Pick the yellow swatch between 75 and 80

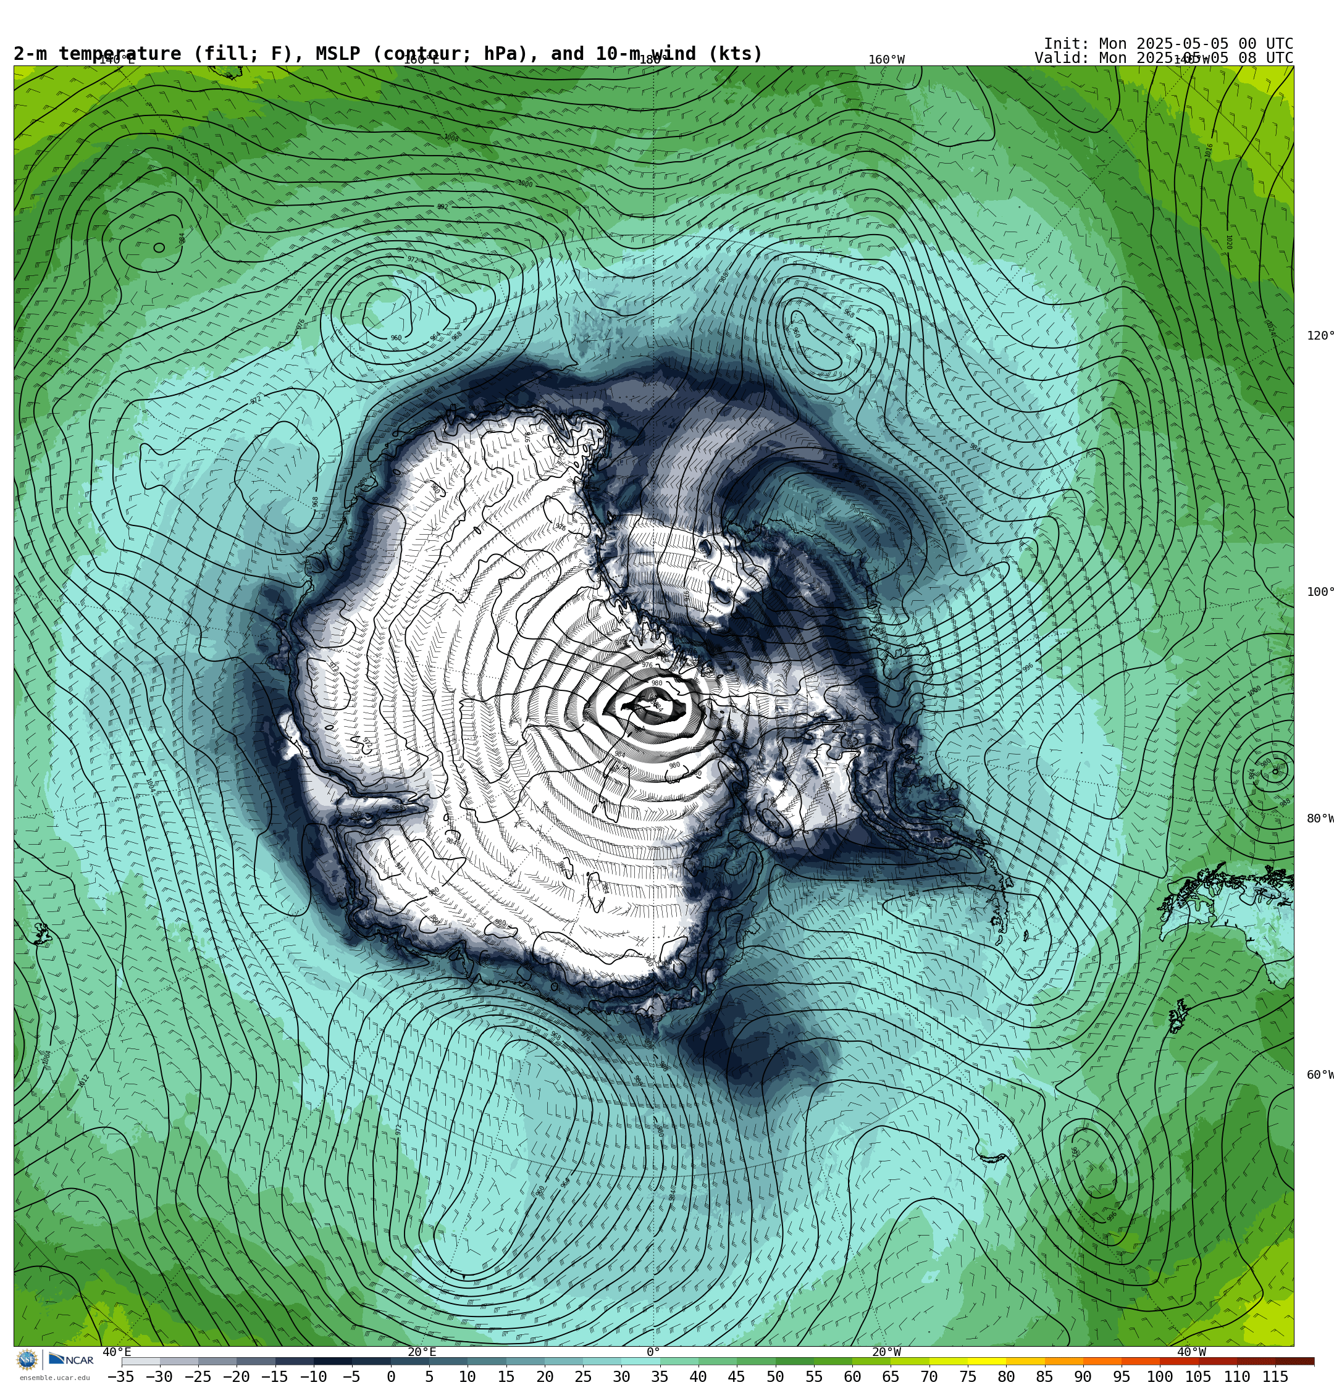[987, 1362]
